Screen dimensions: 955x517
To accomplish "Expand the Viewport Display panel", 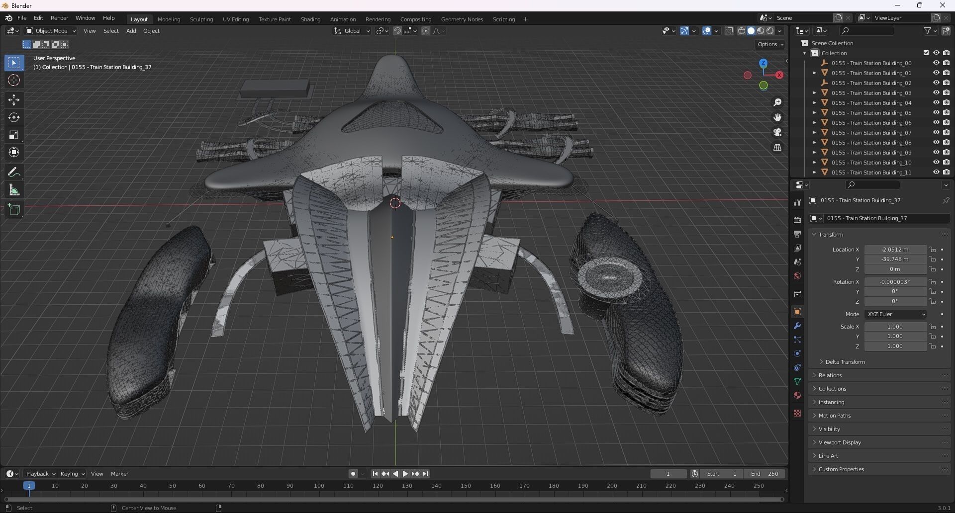I will click(x=839, y=442).
